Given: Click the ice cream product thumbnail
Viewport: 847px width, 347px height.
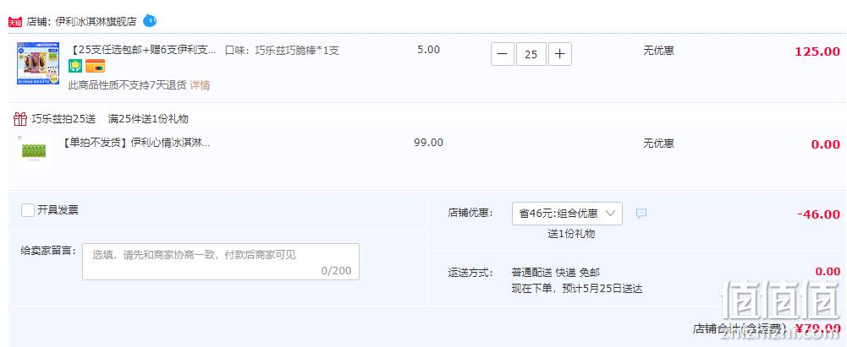Looking at the screenshot, I should [x=37, y=63].
